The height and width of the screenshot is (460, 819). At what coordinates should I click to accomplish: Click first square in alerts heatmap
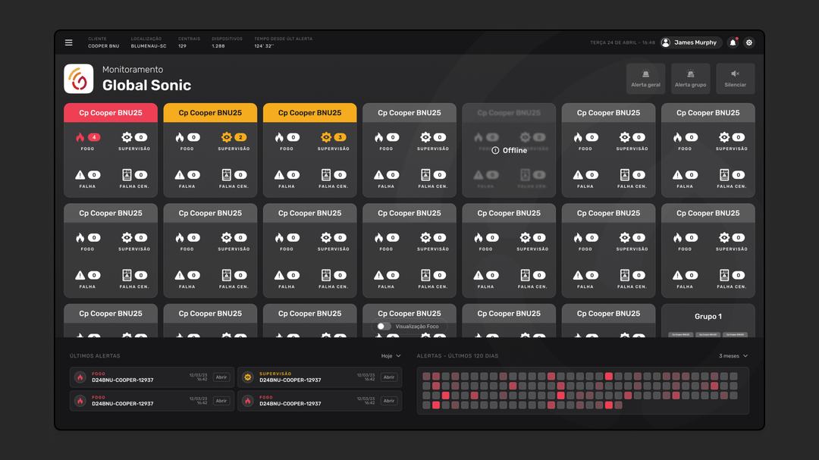tap(427, 377)
